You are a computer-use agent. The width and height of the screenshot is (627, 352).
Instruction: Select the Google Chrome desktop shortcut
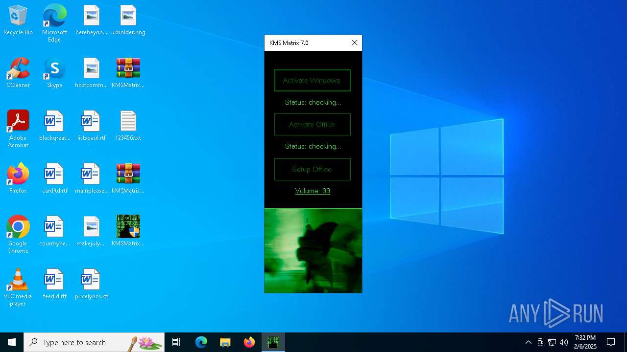click(18, 235)
